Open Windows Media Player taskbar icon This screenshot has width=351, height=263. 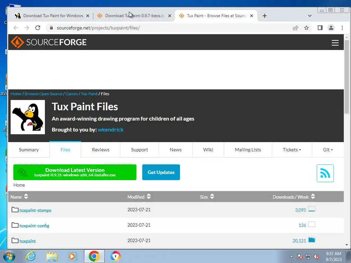point(72,256)
